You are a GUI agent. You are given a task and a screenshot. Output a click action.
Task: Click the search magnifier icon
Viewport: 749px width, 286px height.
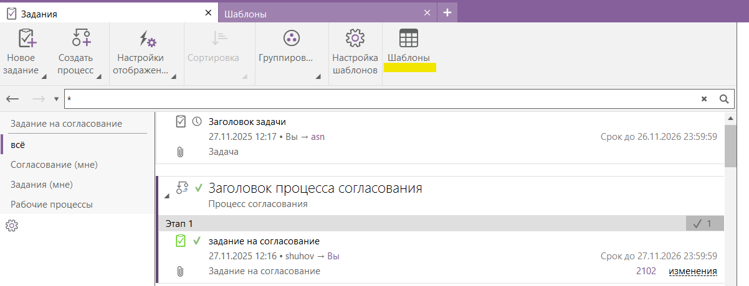point(723,99)
